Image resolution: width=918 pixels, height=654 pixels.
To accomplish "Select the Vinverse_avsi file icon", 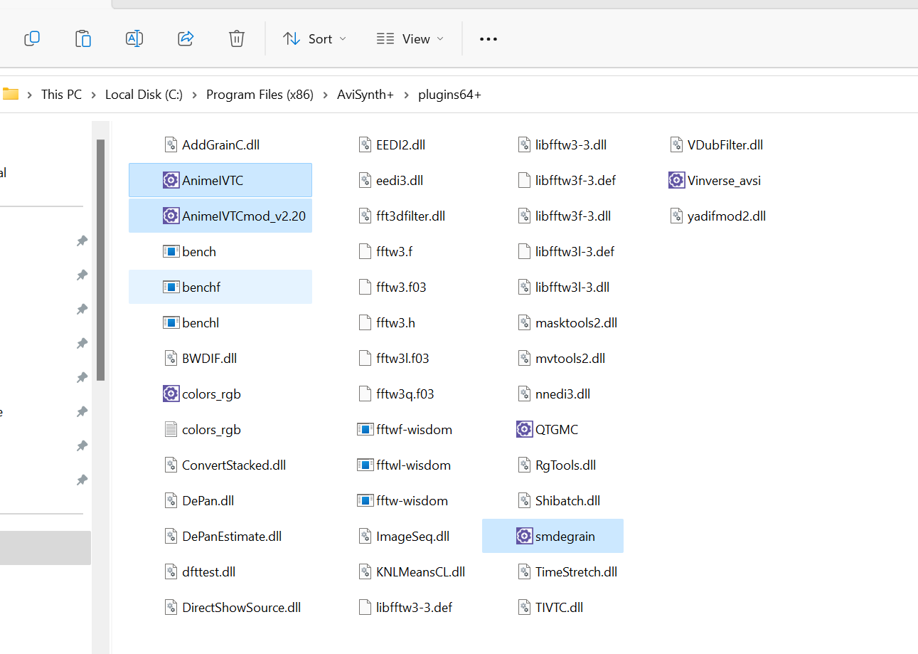I will click(677, 180).
